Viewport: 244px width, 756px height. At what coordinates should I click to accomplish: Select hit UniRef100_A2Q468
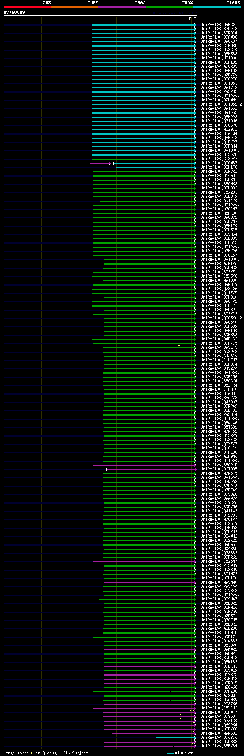point(219,687)
